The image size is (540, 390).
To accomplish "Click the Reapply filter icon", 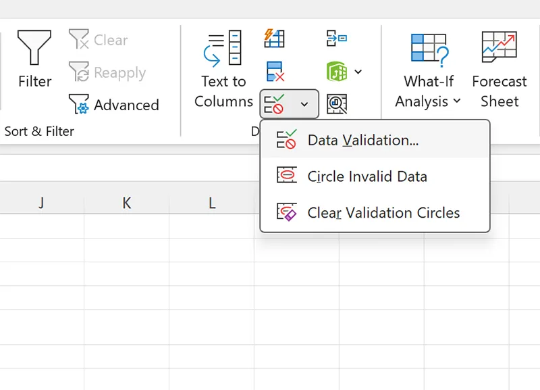I will point(80,72).
